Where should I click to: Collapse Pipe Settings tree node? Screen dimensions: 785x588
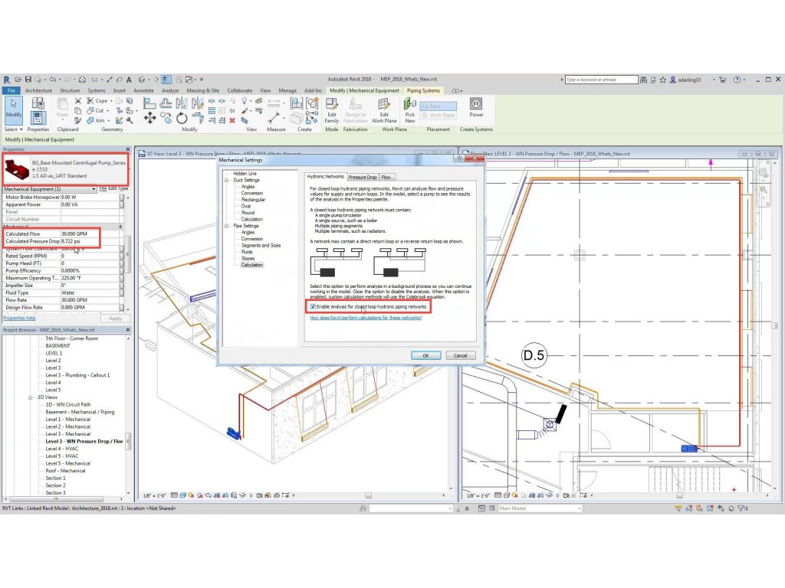(227, 226)
